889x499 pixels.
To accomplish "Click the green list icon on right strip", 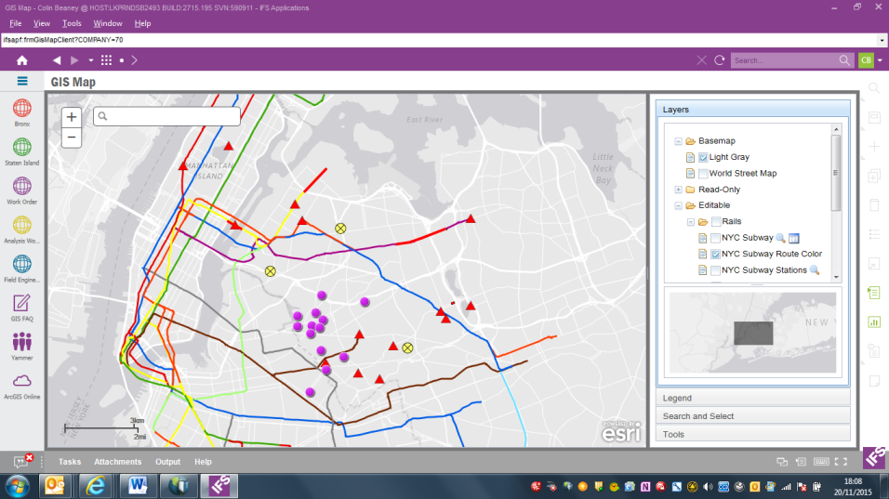I will [x=874, y=293].
